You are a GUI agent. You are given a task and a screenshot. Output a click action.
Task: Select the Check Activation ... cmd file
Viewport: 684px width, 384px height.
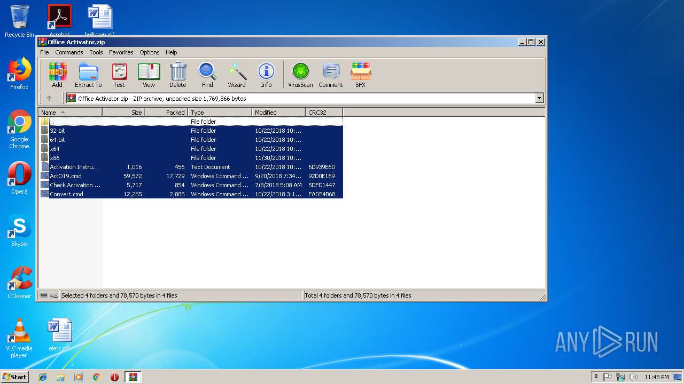pyautogui.click(x=191, y=185)
